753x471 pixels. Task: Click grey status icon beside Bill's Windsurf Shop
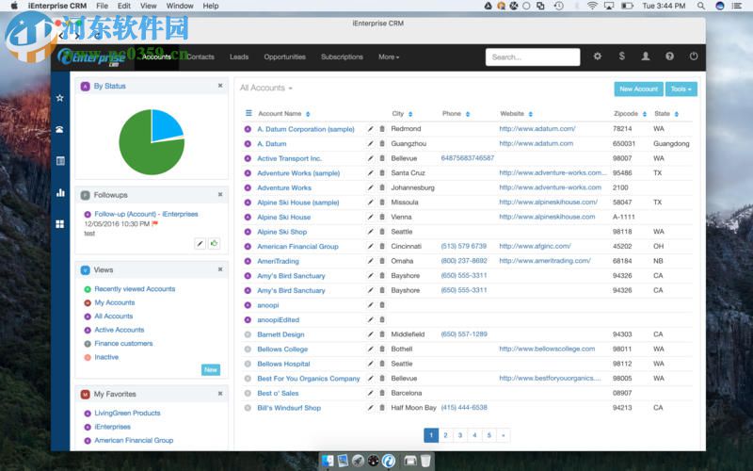(x=248, y=408)
